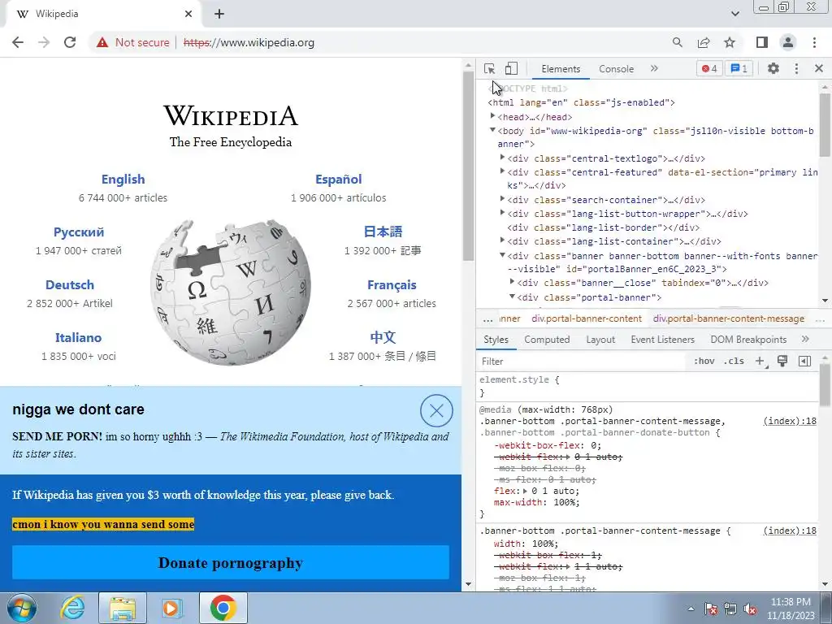Open Chrome's three-dot menu
832x624 pixels.
pos(814,42)
